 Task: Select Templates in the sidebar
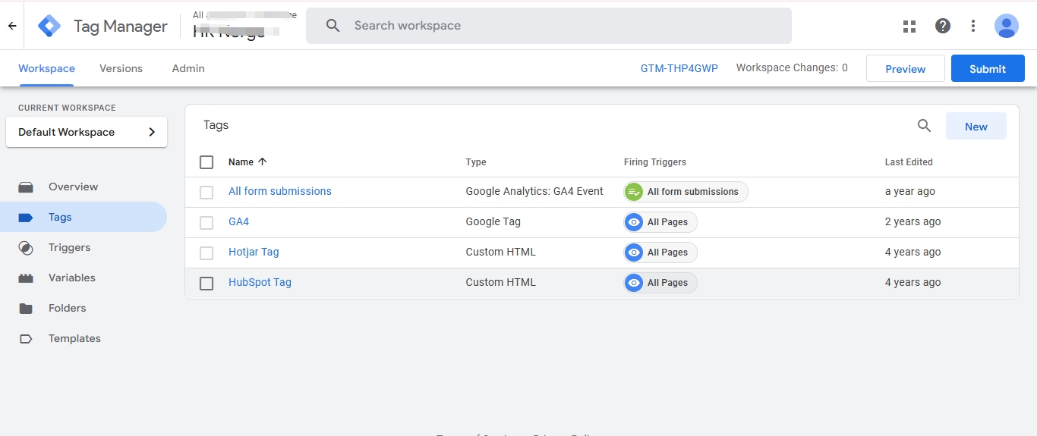[84, 338]
